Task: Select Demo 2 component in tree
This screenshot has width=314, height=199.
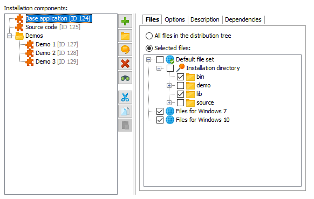Action: [x=57, y=53]
